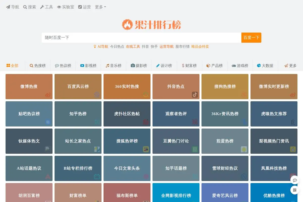Click the TikTok icon on 抖音热点 card
This screenshot has width=303, height=202.
coord(195,95)
